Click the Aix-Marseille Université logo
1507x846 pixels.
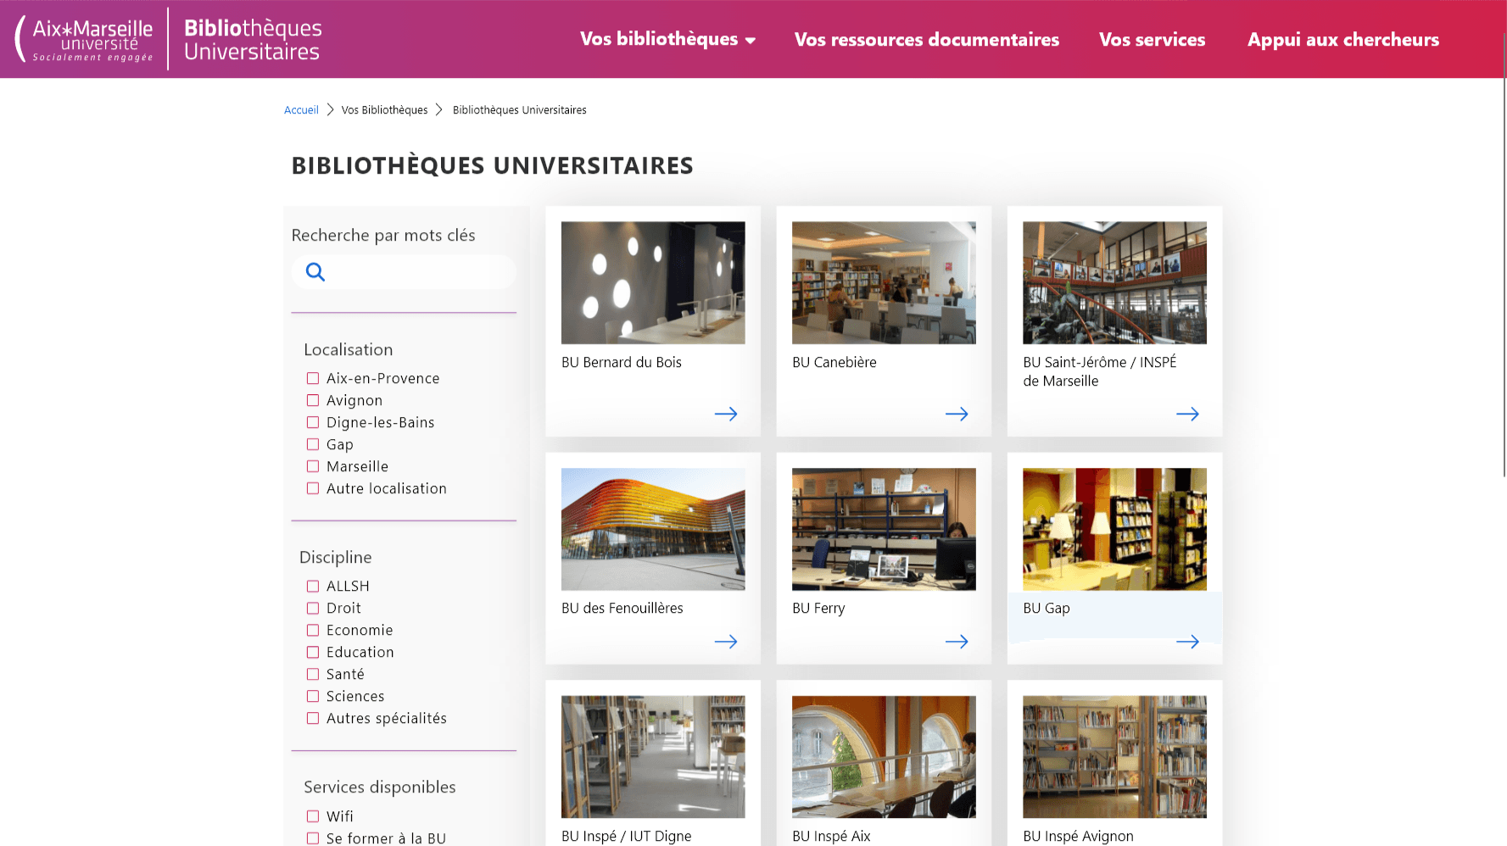tap(85, 39)
